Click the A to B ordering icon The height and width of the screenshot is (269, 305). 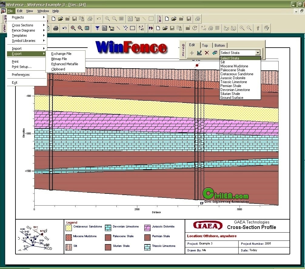point(141,28)
